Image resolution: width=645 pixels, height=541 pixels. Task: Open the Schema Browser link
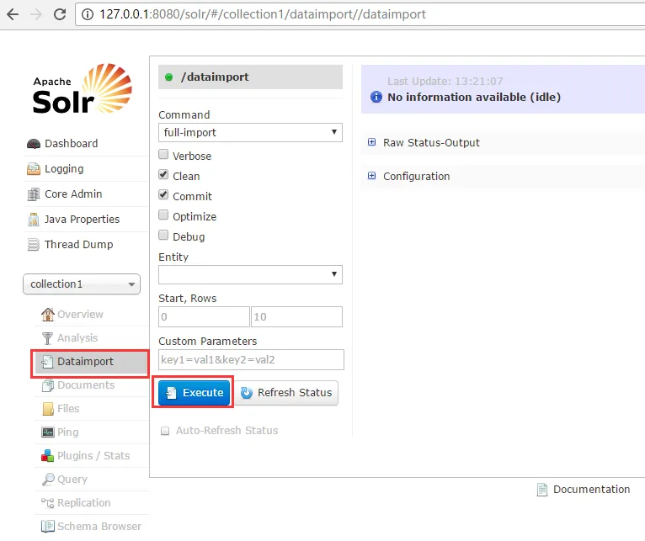[99, 526]
